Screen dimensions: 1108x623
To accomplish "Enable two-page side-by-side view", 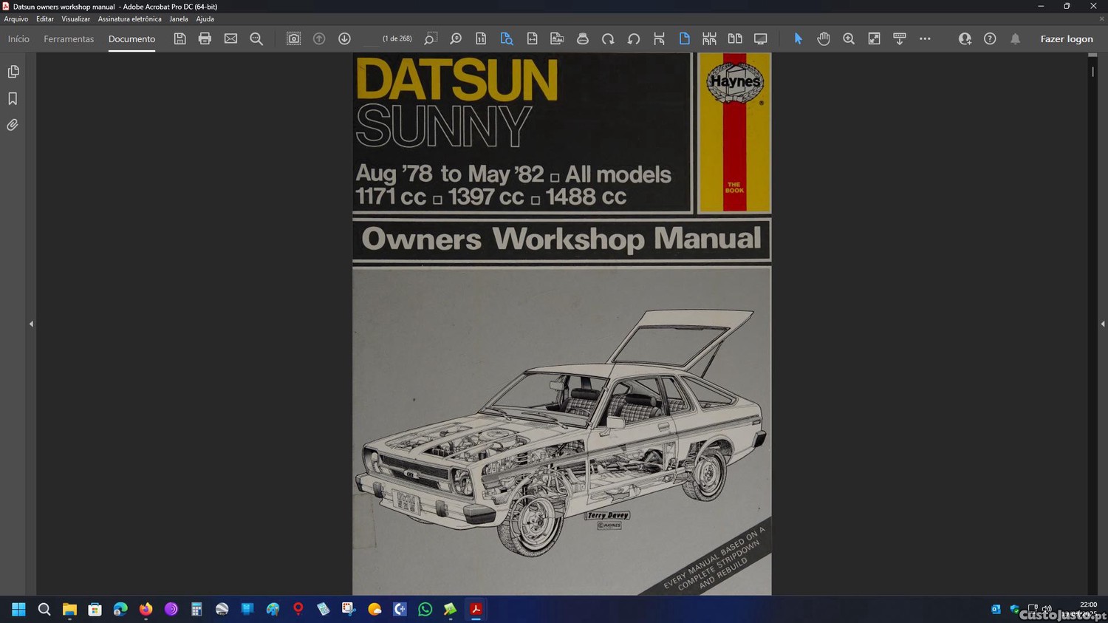I will (x=735, y=38).
